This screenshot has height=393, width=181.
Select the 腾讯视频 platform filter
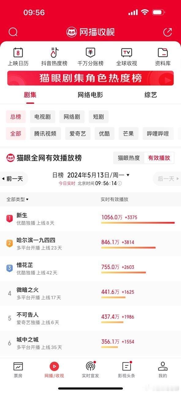pyautogui.click(x=45, y=134)
